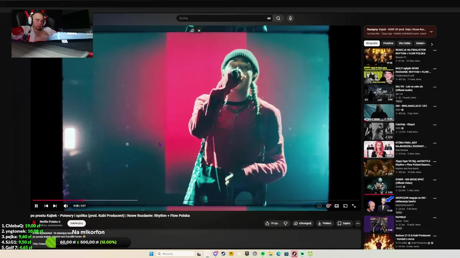460x258 pixels.
Task: Open Microsoft Store from the taskbar
Action: pyautogui.click(x=286, y=254)
